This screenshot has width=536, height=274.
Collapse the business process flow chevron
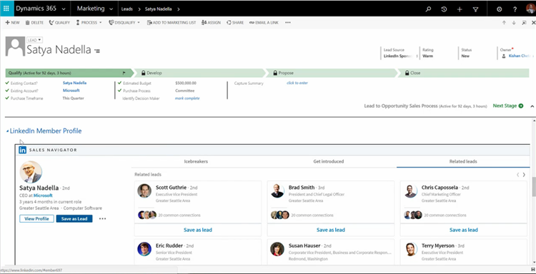(532, 106)
